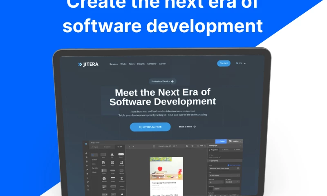Image resolution: width=327 pixels, height=196 pixels.
Task: Switch to the Action tab
Action: pos(225,150)
